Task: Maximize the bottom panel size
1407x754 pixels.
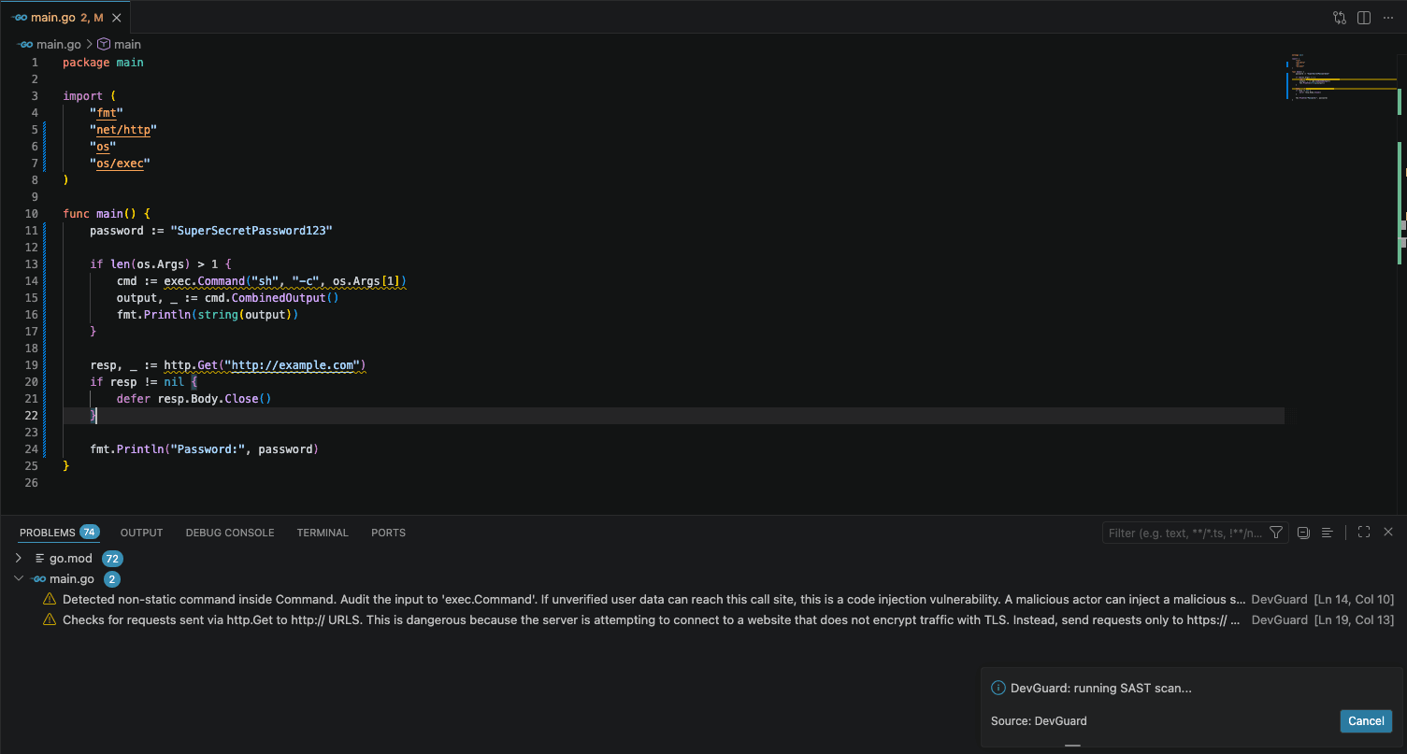Action: [x=1364, y=533]
